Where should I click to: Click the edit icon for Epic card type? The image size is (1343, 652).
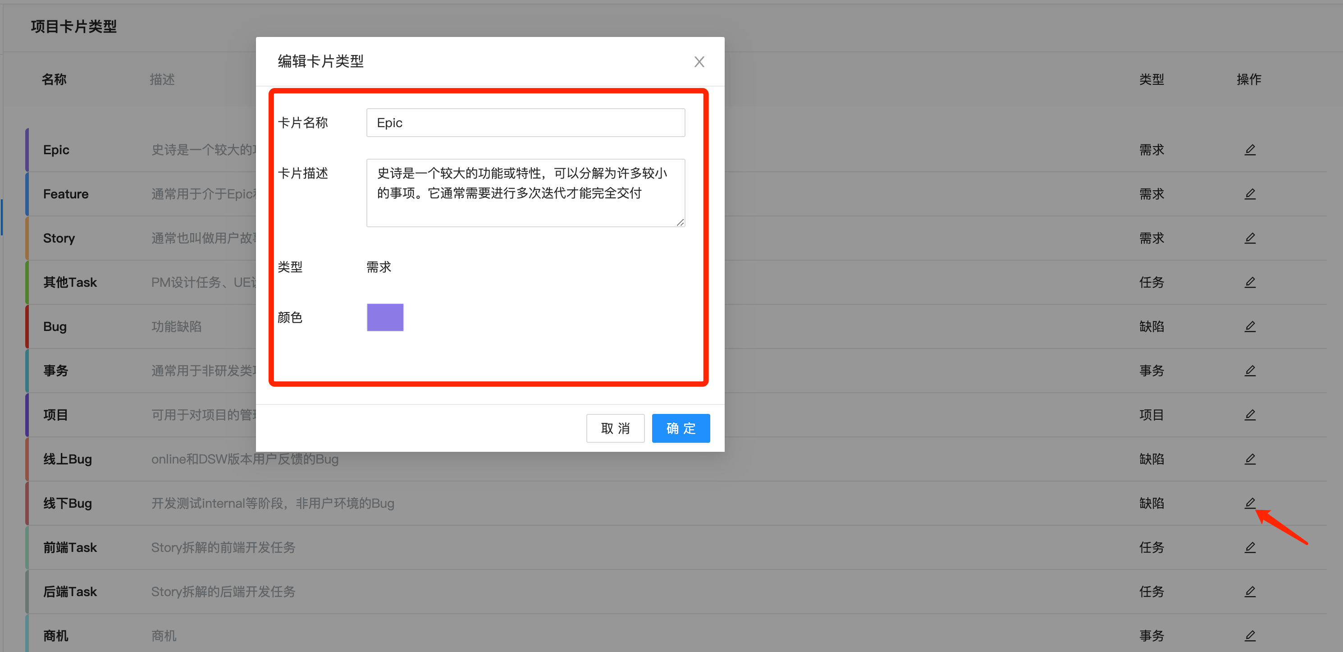coord(1251,150)
